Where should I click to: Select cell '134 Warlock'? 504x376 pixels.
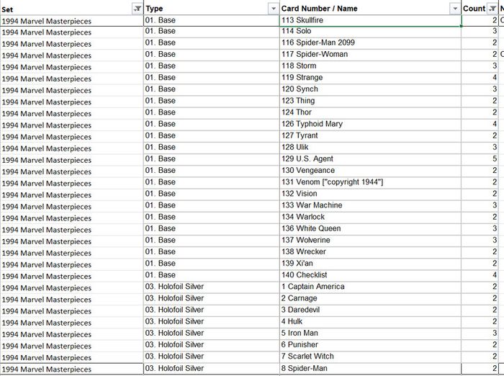pos(370,217)
